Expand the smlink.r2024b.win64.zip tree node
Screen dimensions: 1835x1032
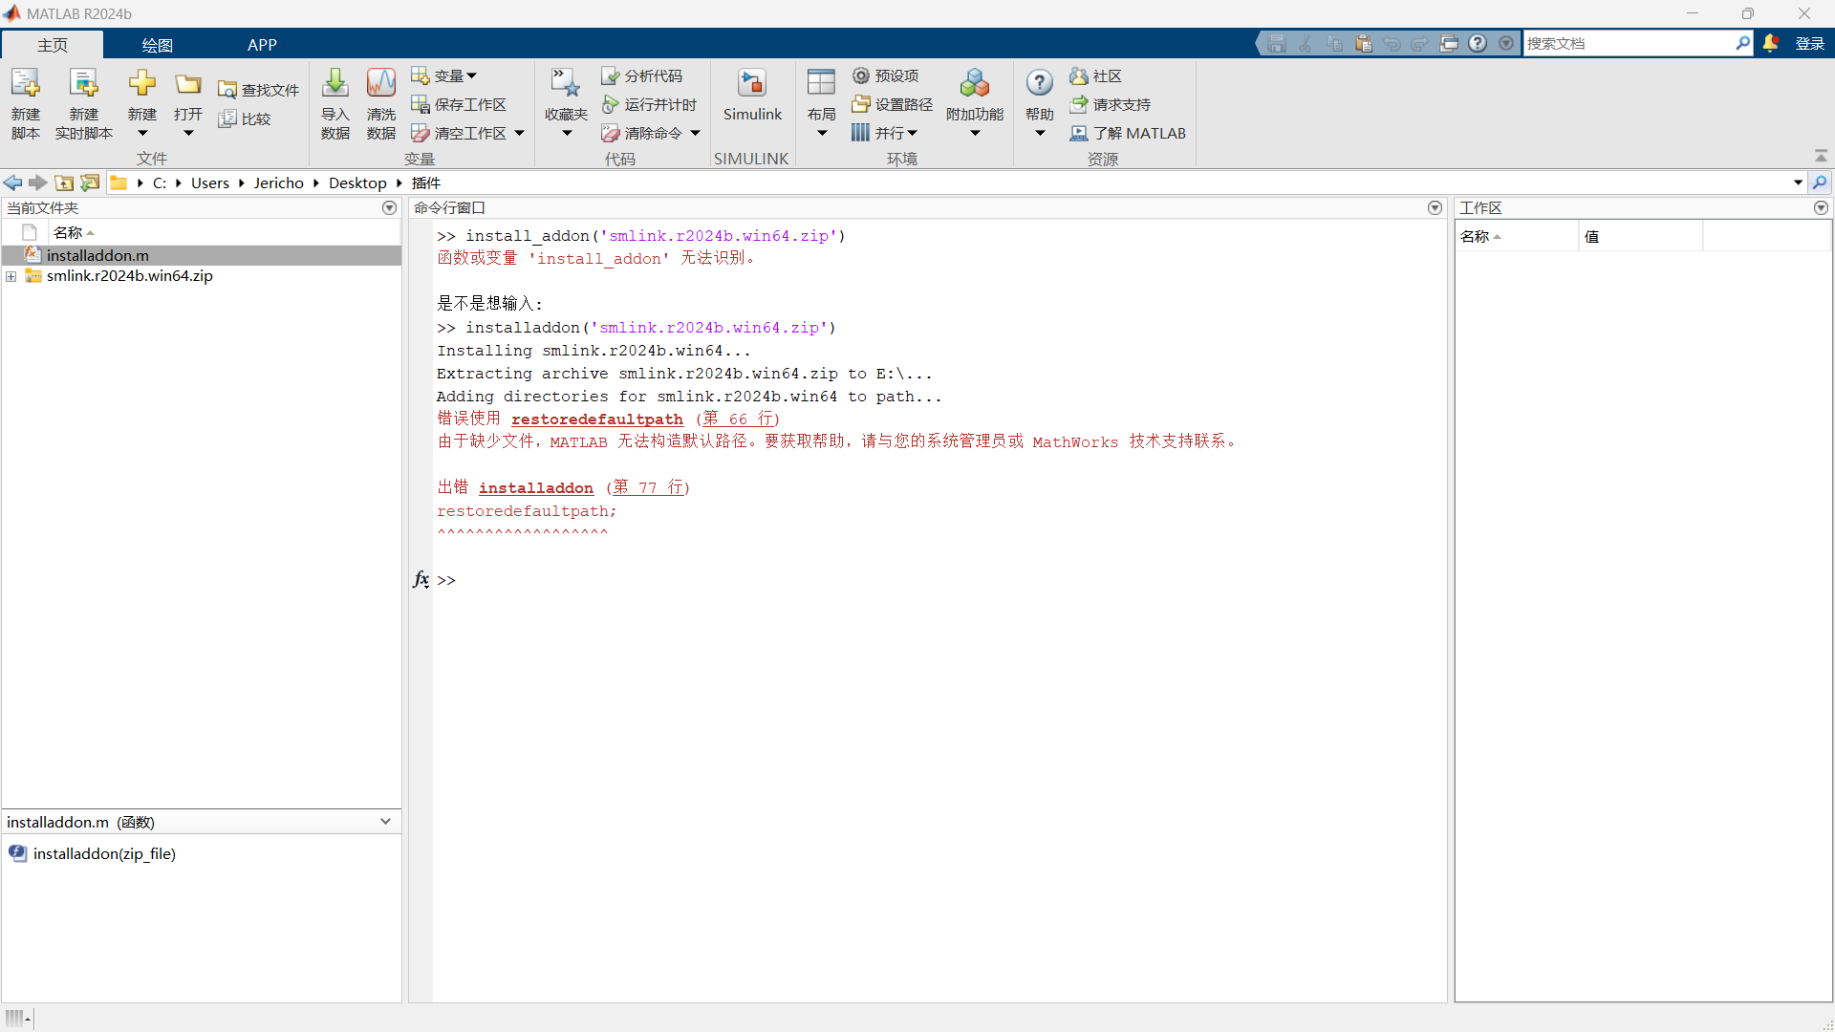click(11, 276)
